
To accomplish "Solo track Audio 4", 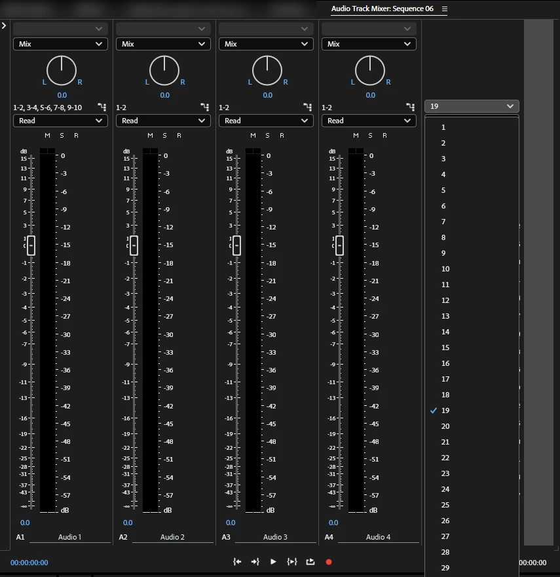I will point(370,136).
